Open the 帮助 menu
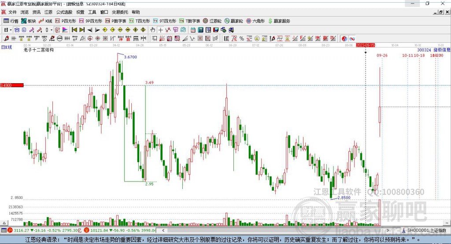 coord(136,12)
